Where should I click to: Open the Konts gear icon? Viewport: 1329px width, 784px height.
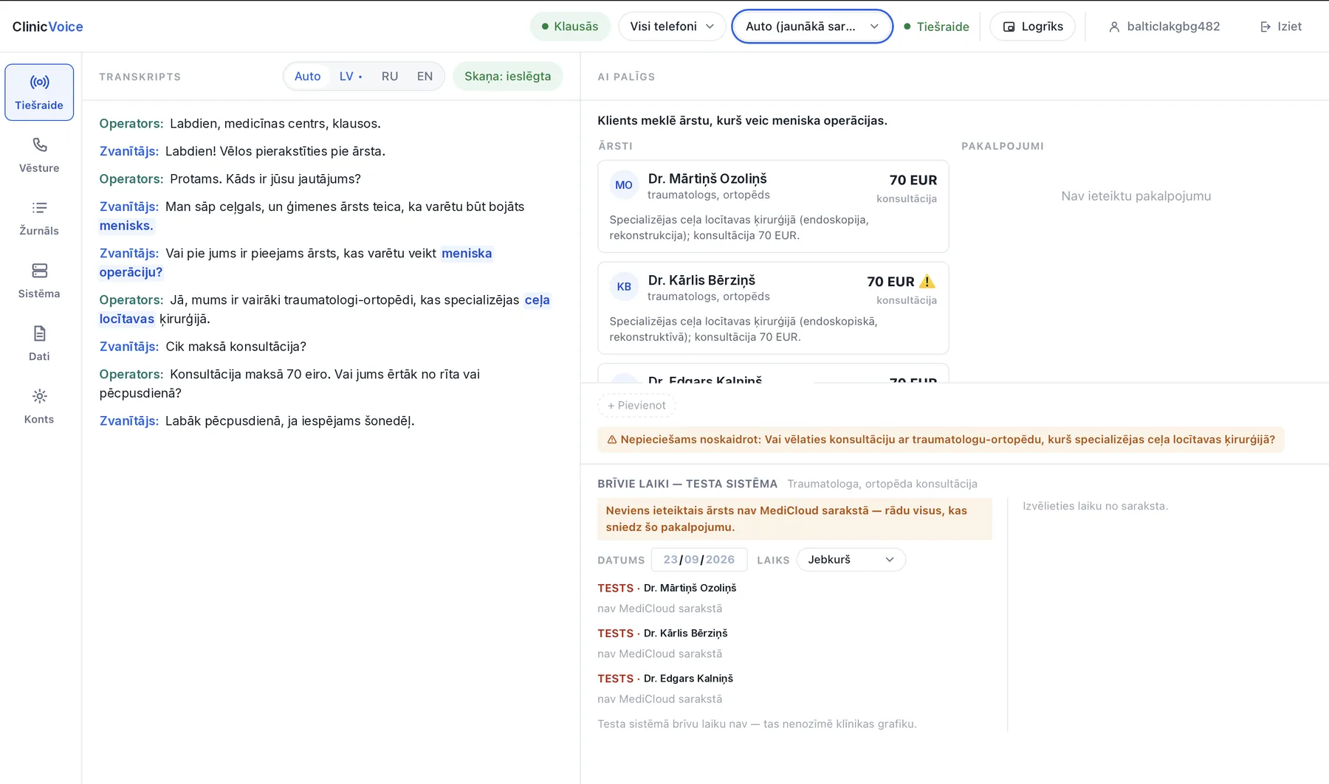coord(39,396)
